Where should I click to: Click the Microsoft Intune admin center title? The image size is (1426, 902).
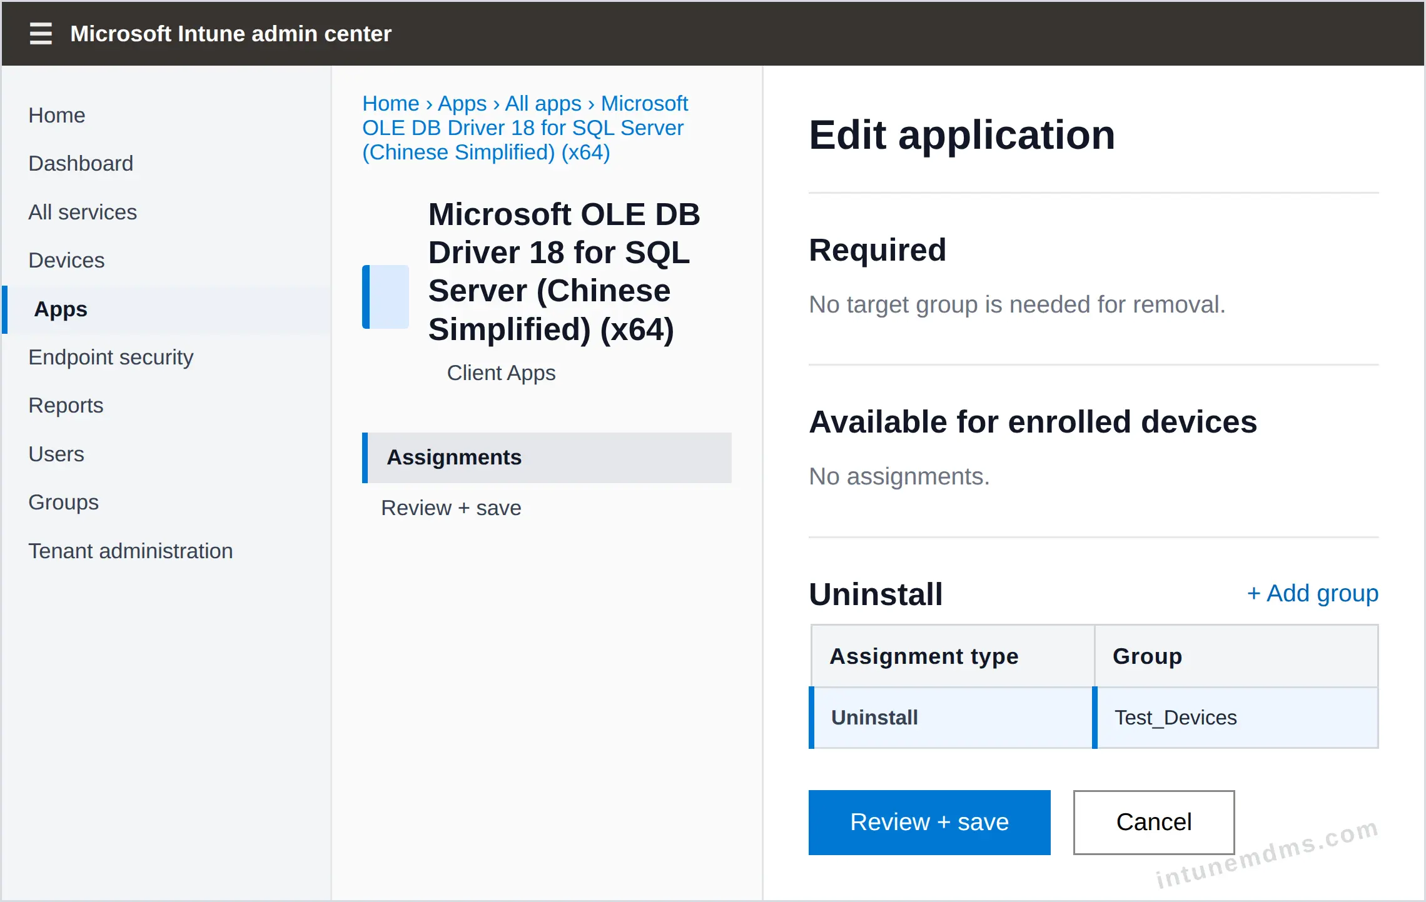pyautogui.click(x=231, y=33)
